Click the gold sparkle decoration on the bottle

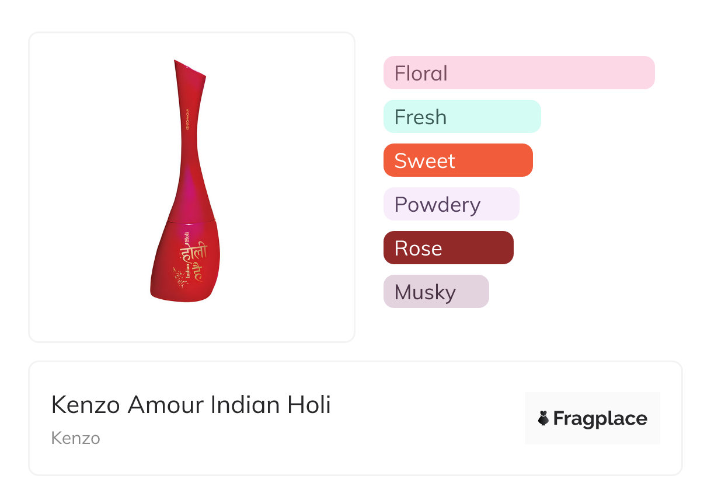[x=180, y=277]
